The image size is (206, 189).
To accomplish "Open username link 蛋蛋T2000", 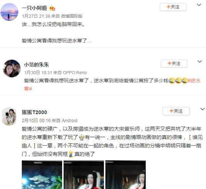I will click(x=34, y=112).
